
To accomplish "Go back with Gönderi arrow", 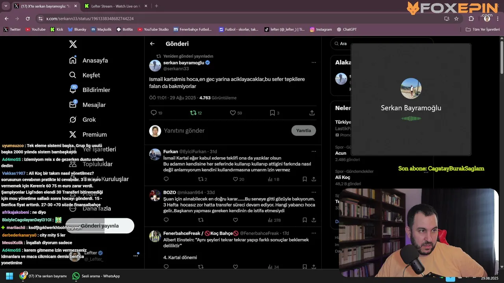I will coord(152,44).
